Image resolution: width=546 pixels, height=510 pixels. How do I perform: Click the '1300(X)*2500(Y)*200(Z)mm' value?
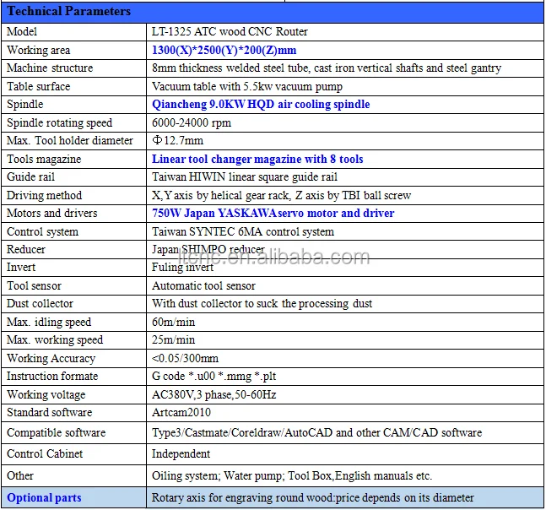click(x=224, y=50)
